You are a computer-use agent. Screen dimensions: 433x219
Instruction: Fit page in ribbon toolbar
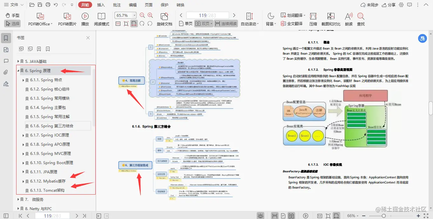[126, 24]
